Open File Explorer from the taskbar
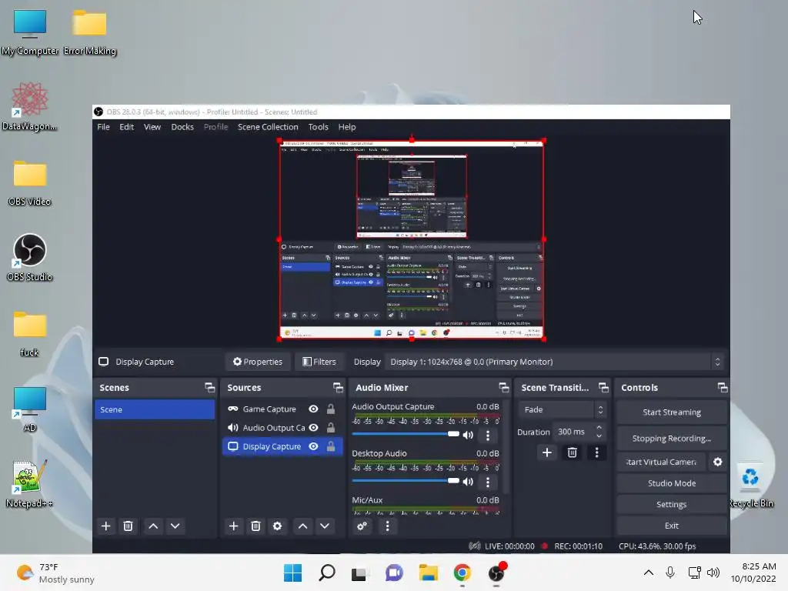788x591 pixels. pyautogui.click(x=428, y=573)
